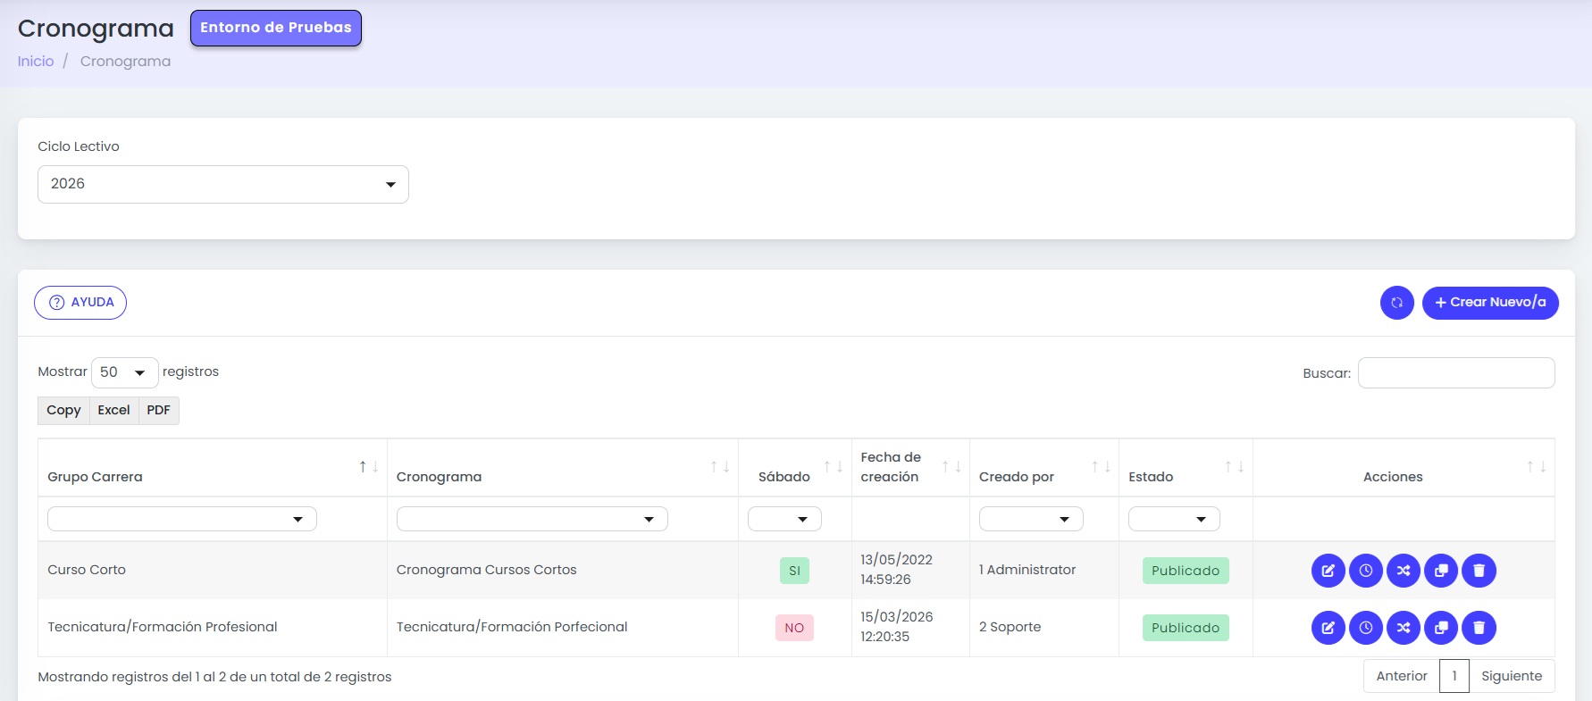The height and width of the screenshot is (701, 1592).
Task: Duplicate the Tecnicatura cronograma
Action: coord(1441,628)
